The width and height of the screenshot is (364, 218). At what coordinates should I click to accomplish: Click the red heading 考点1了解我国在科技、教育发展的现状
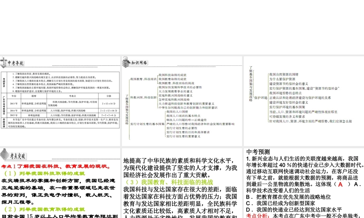[x=56, y=166]
